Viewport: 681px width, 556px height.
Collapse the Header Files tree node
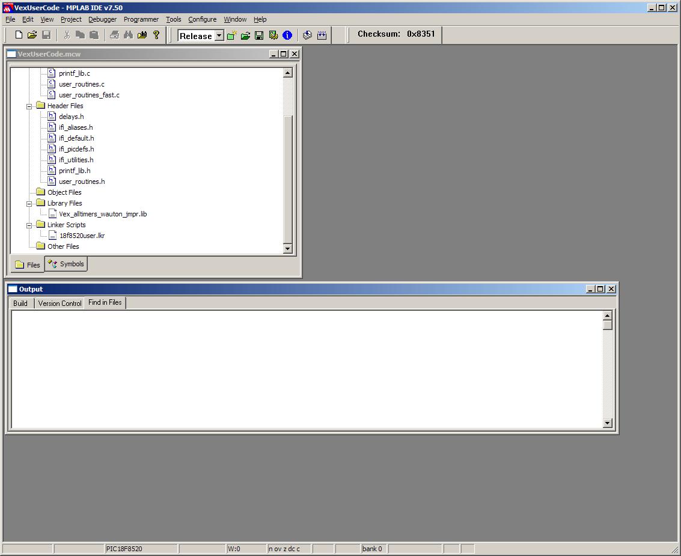click(x=29, y=105)
